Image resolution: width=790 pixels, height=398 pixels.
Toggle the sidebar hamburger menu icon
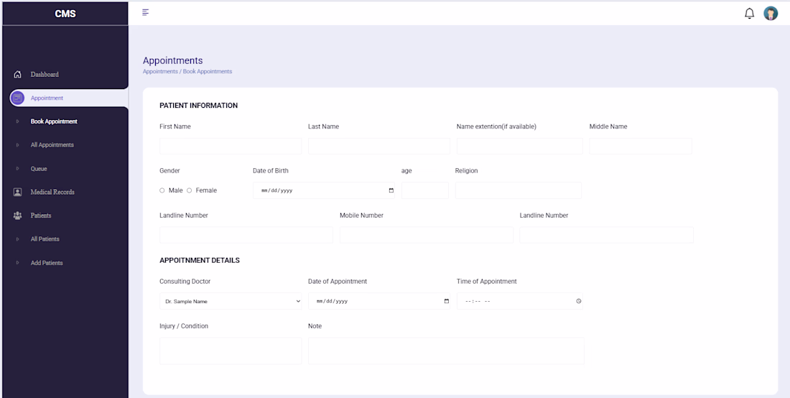click(x=146, y=12)
